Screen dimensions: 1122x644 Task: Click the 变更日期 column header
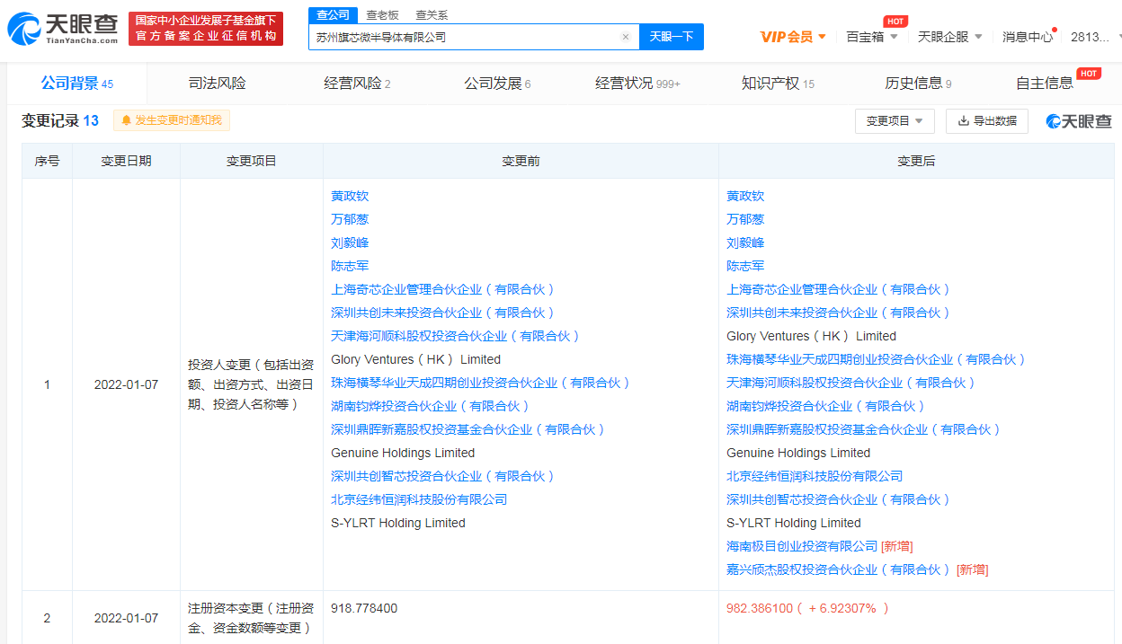tap(126, 161)
